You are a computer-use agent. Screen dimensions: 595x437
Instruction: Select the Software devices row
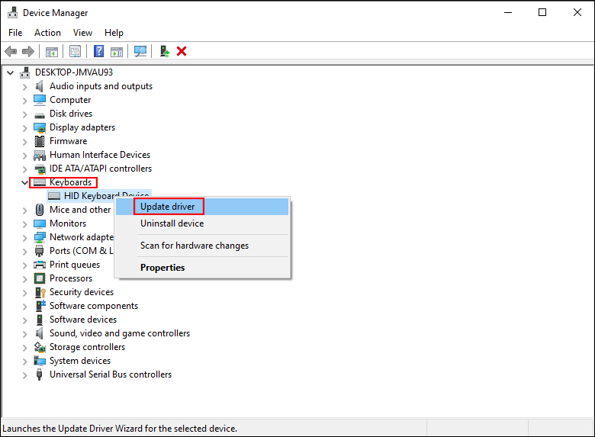point(83,320)
